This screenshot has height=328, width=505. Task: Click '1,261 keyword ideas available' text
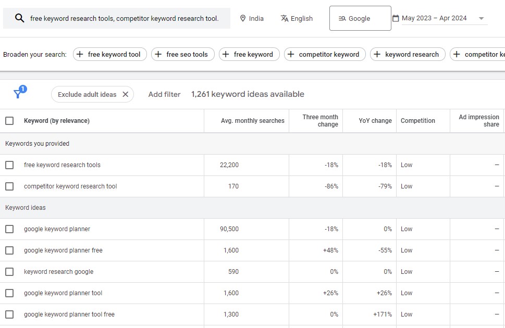tap(248, 94)
